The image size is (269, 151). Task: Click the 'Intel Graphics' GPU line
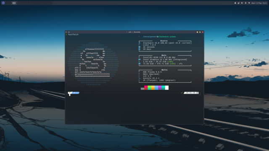(165, 60)
